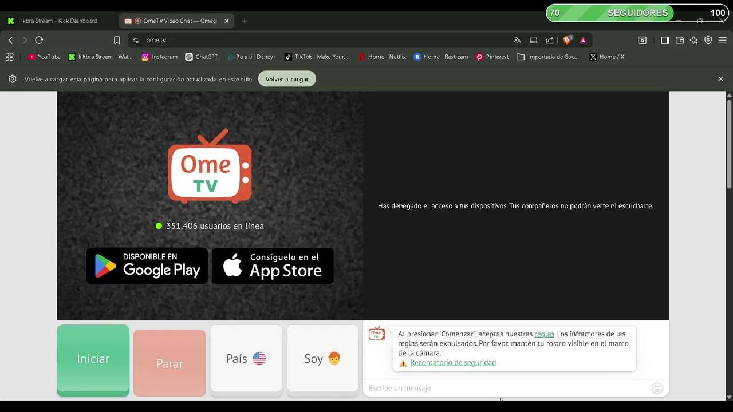Click the OmeTV television logo
Viewport: 733px width, 412px height.
210,167
